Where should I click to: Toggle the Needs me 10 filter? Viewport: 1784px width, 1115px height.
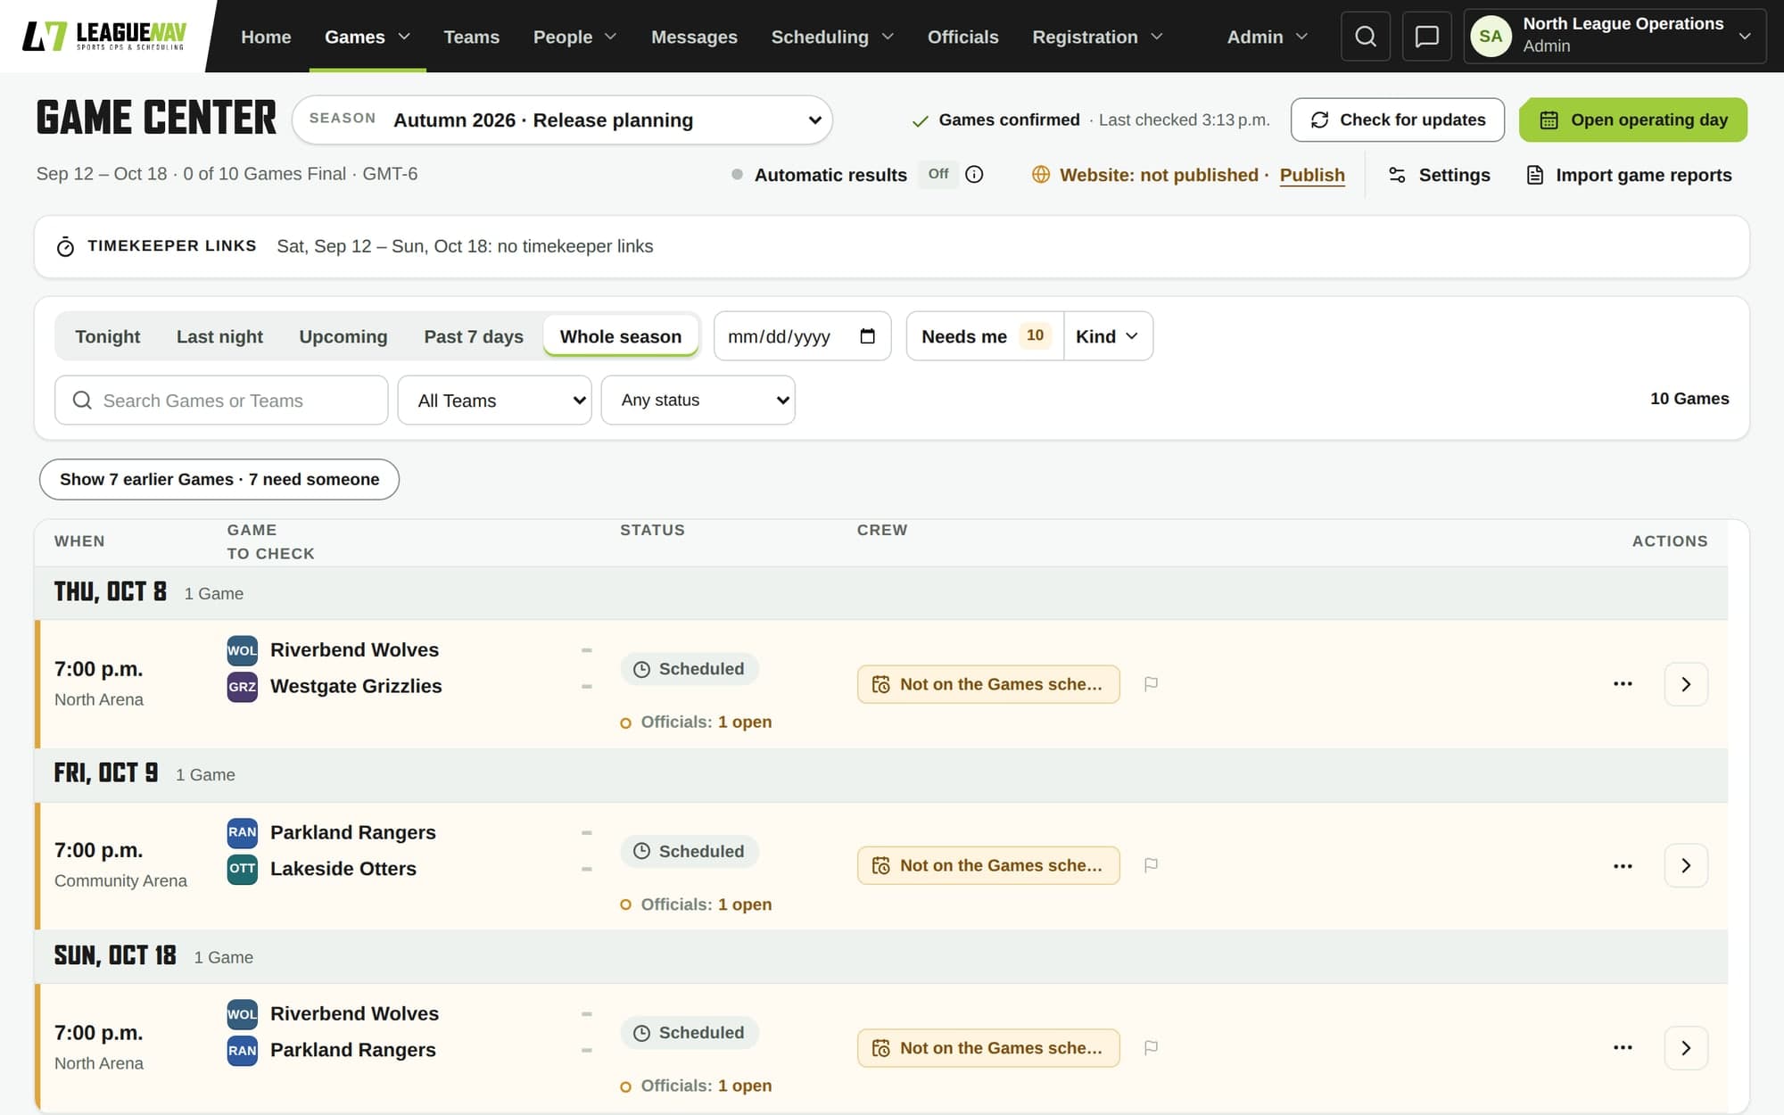(x=985, y=336)
